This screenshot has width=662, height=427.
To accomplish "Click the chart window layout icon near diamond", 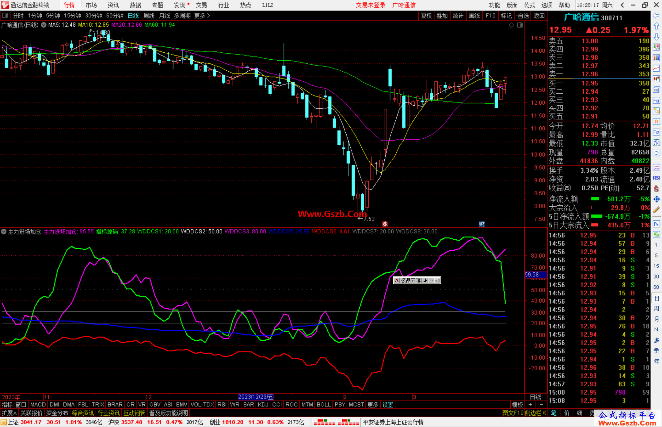I will click(x=520, y=25).
